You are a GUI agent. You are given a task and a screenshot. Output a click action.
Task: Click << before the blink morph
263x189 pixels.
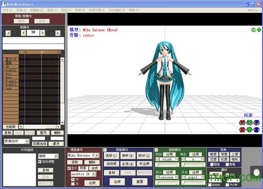coord(158,159)
